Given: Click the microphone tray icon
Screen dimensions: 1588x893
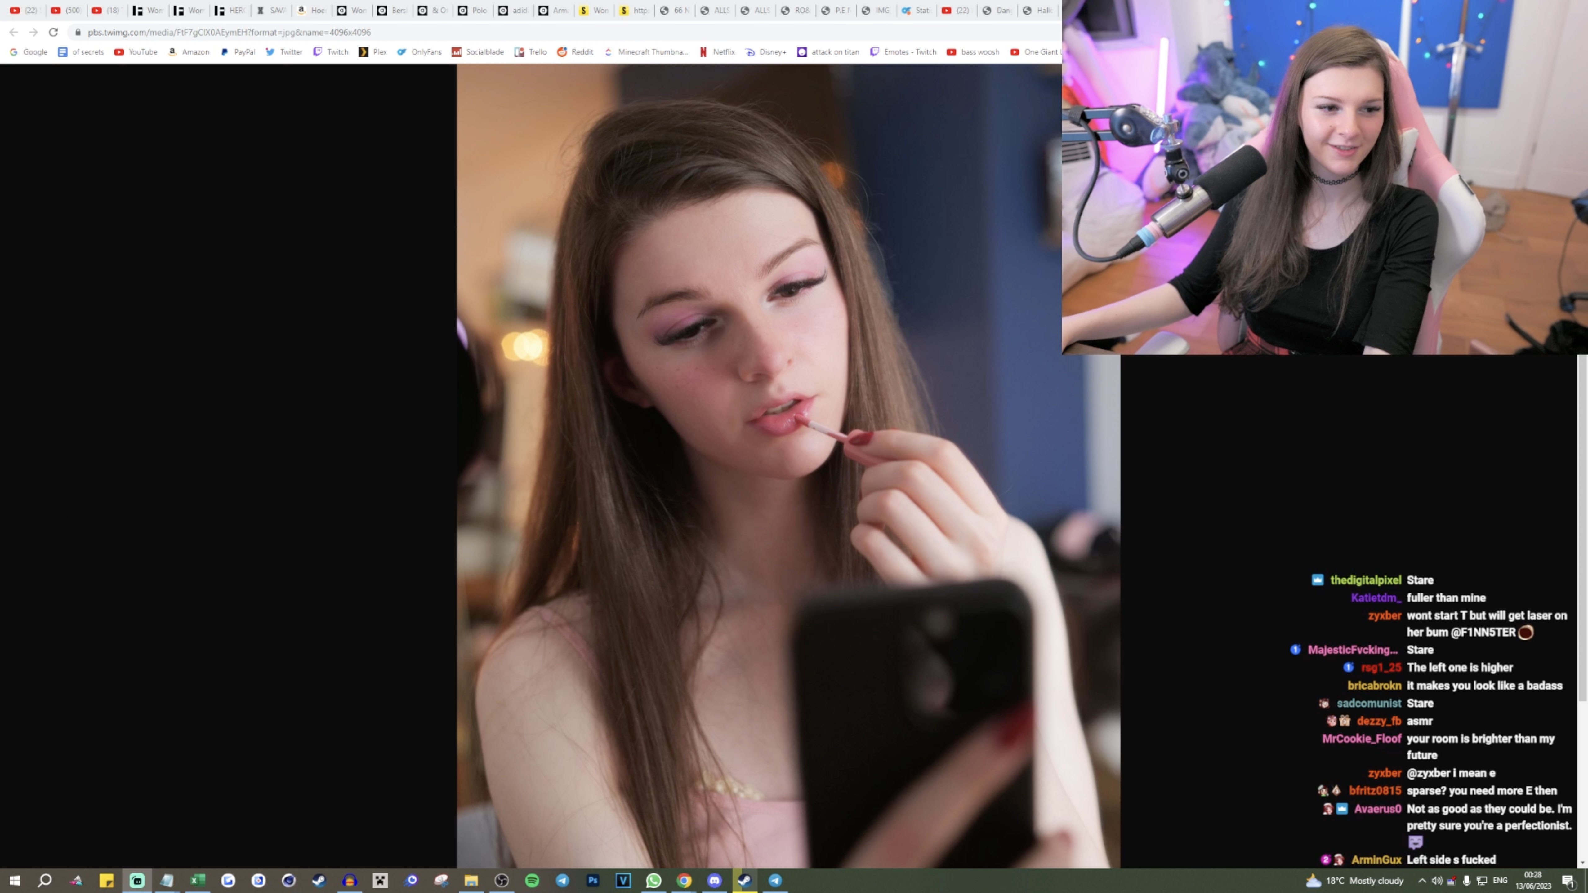Looking at the screenshot, I should 1466,881.
